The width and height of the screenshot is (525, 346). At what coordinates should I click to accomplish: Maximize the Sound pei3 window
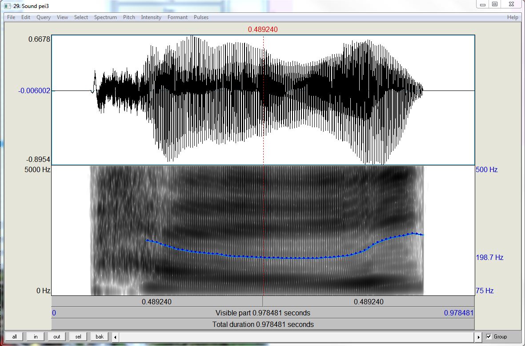click(x=494, y=4)
